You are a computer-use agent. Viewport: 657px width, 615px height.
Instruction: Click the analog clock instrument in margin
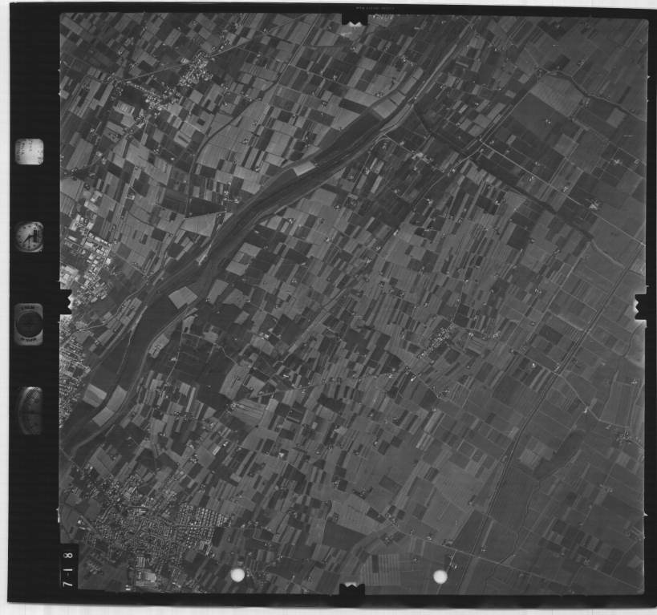coord(30,237)
